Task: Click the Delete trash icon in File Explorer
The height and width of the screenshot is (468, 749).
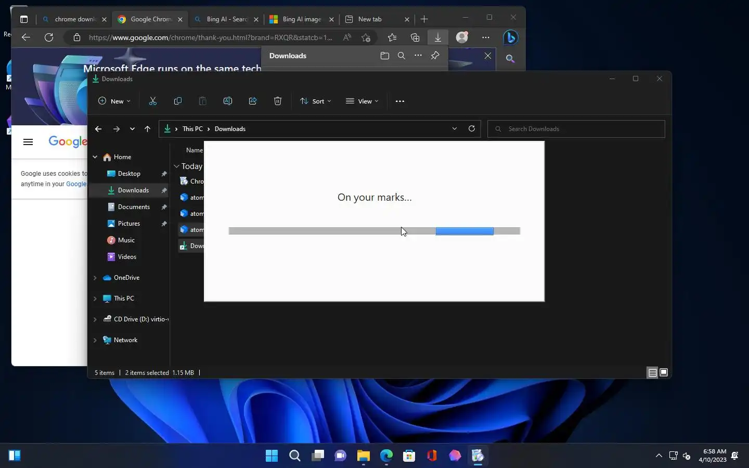Action: point(278,101)
